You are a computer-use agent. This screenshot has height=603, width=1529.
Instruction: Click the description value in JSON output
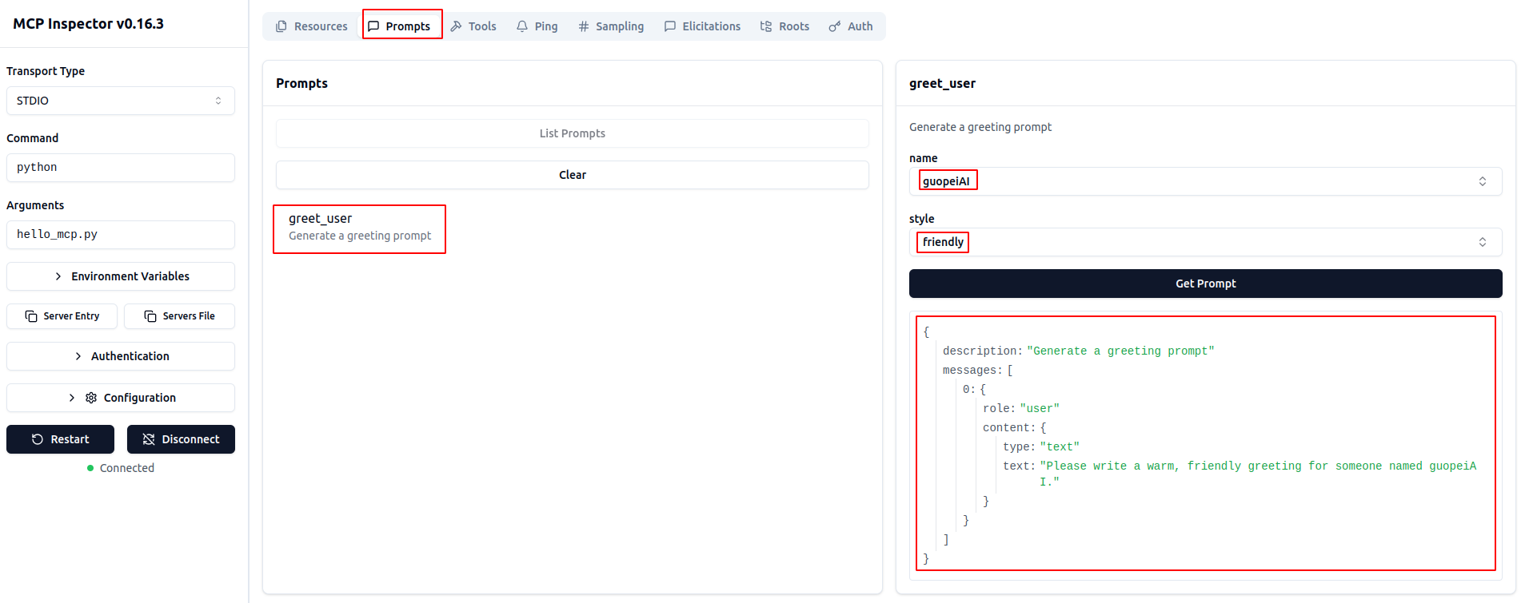click(x=1120, y=351)
